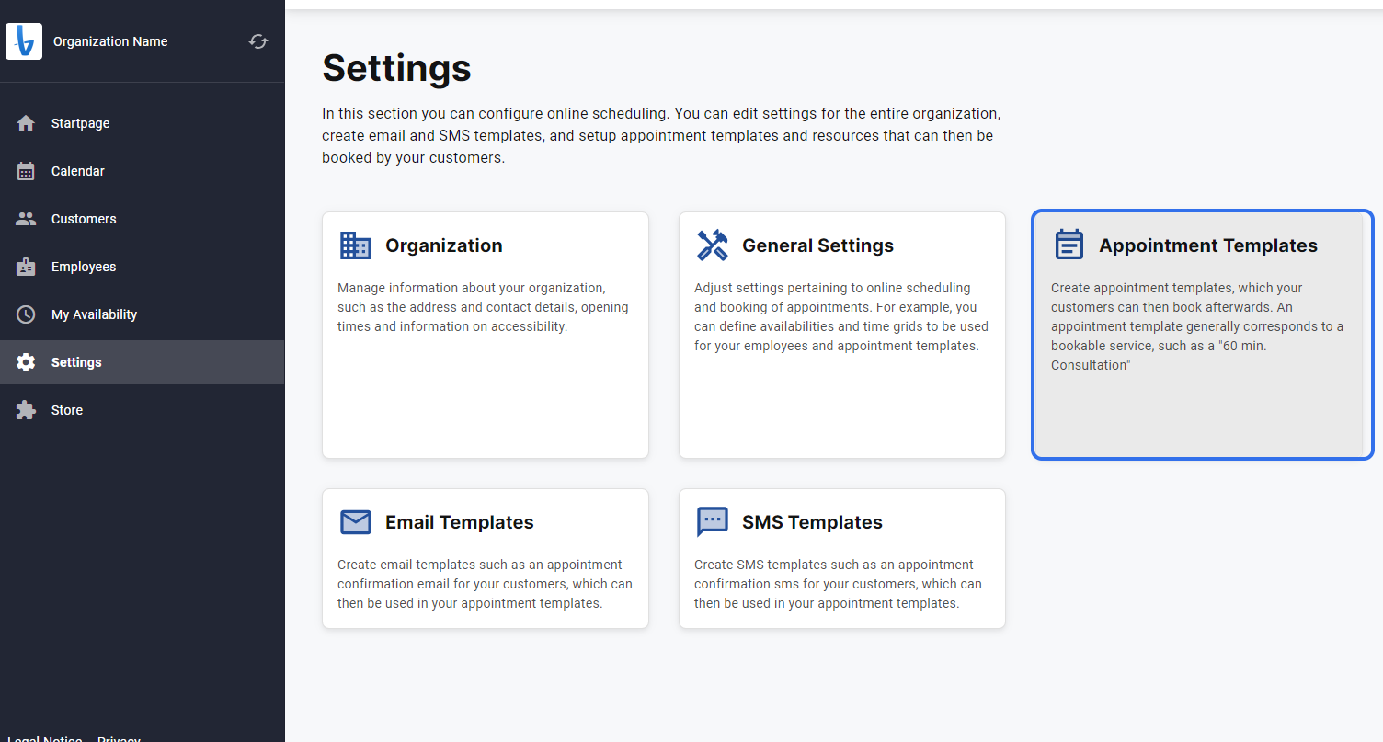Open the SMS Templates card heading
Image resolution: width=1383 pixels, height=742 pixels.
(813, 522)
